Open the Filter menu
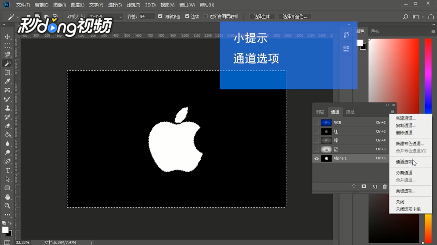The height and width of the screenshot is (245, 437). click(133, 5)
